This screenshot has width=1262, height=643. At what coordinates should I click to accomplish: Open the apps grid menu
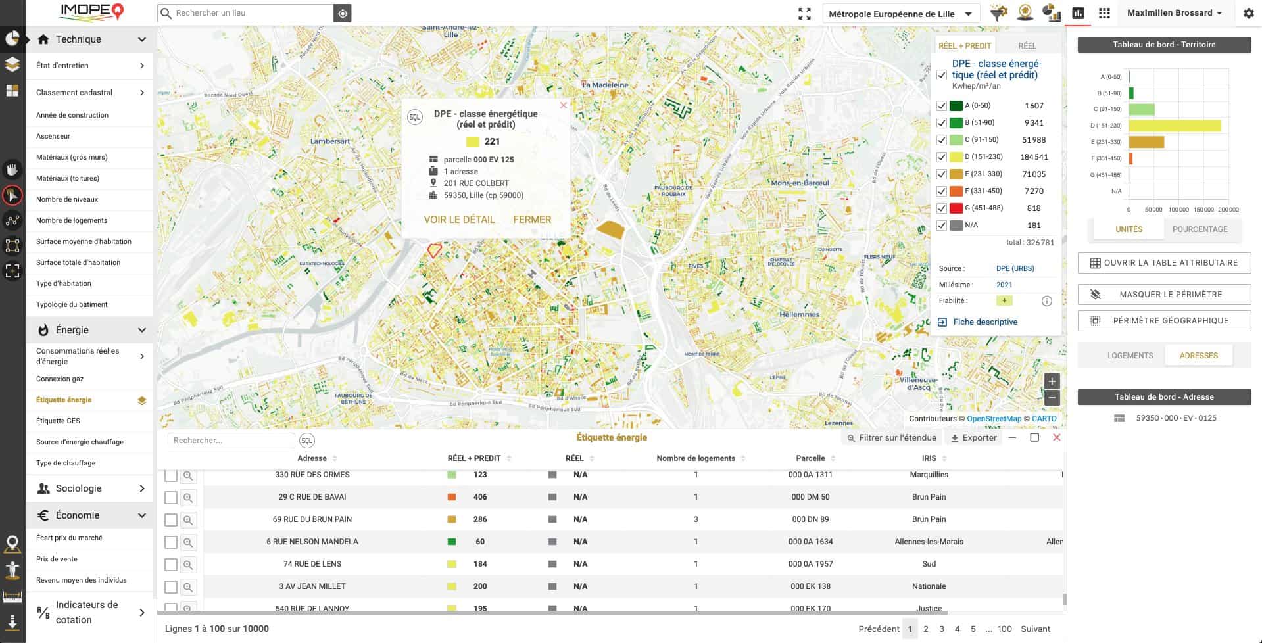[x=1104, y=13]
